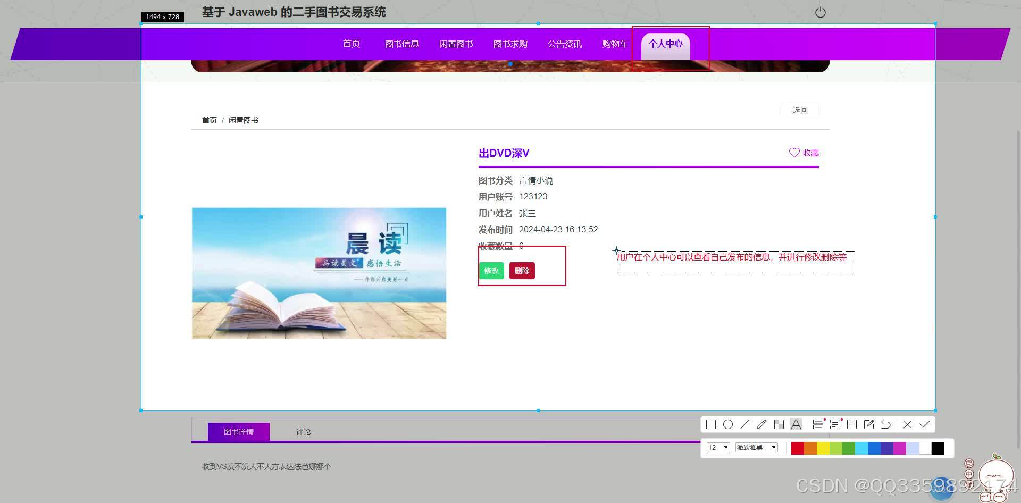Pick the freehand pen tool
Image resolution: width=1021 pixels, height=503 pixels.
(761, 424)
